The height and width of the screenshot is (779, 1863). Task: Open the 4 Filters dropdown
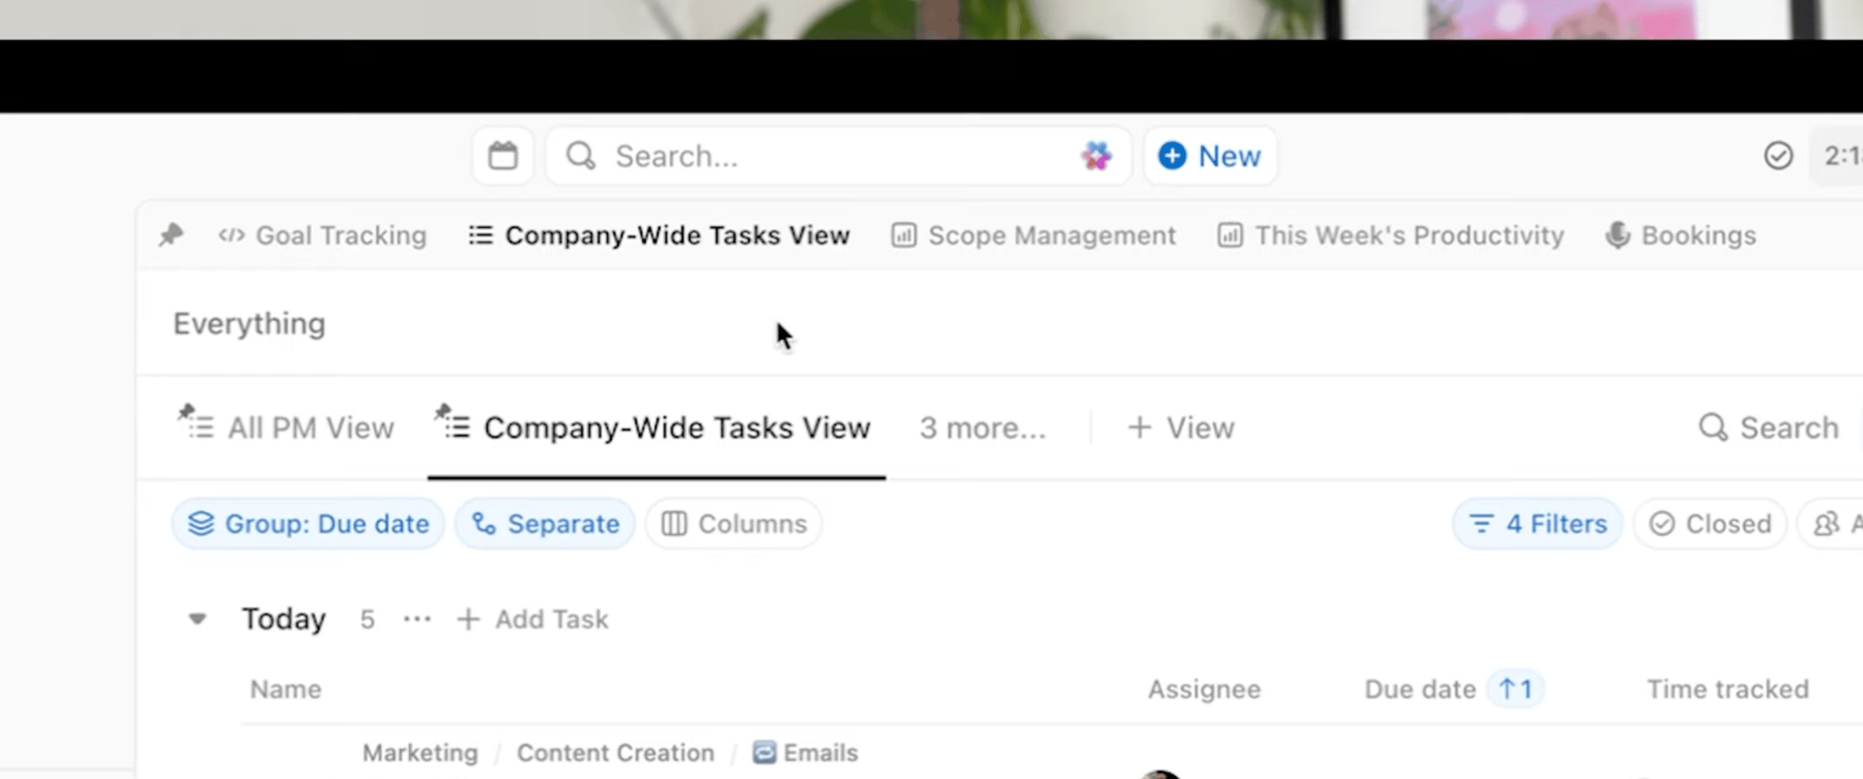(1538, 524)
